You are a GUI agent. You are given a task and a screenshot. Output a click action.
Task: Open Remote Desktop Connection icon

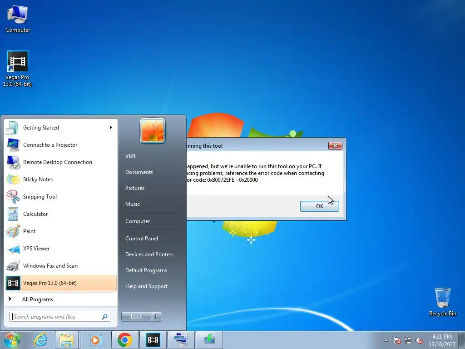pos(13,162)
